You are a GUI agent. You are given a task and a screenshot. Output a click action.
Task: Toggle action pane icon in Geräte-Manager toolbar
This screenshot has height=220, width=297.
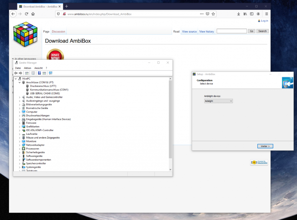(x=44, y=73)
